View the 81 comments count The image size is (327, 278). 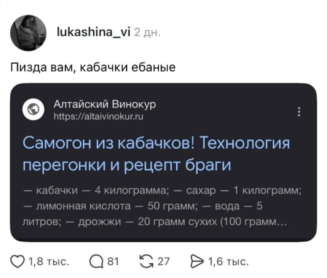113,262
